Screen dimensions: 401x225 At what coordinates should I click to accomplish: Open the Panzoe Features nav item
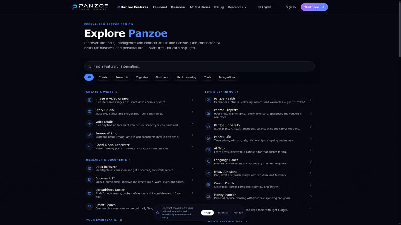(133, 7)
